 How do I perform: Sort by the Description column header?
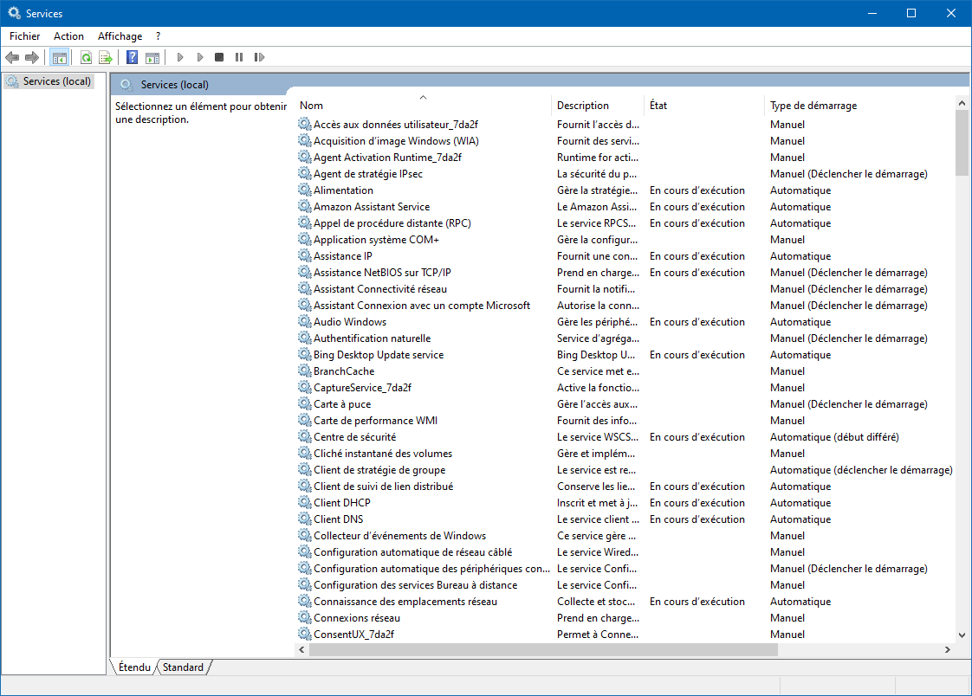pyautogui.click(x=598, y=106)
